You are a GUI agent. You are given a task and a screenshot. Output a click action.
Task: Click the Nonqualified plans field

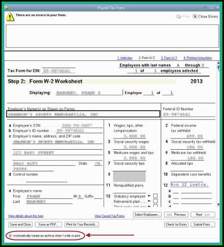click(130, 191)
